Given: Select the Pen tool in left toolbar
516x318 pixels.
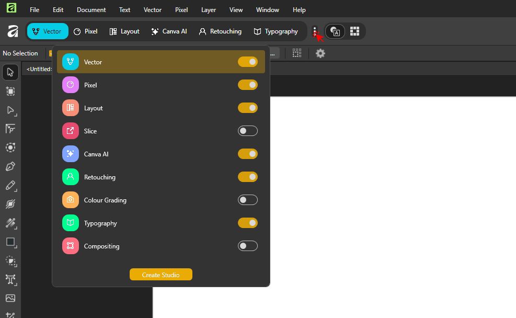Looking at the screenshot, I should tap(10, 167).
